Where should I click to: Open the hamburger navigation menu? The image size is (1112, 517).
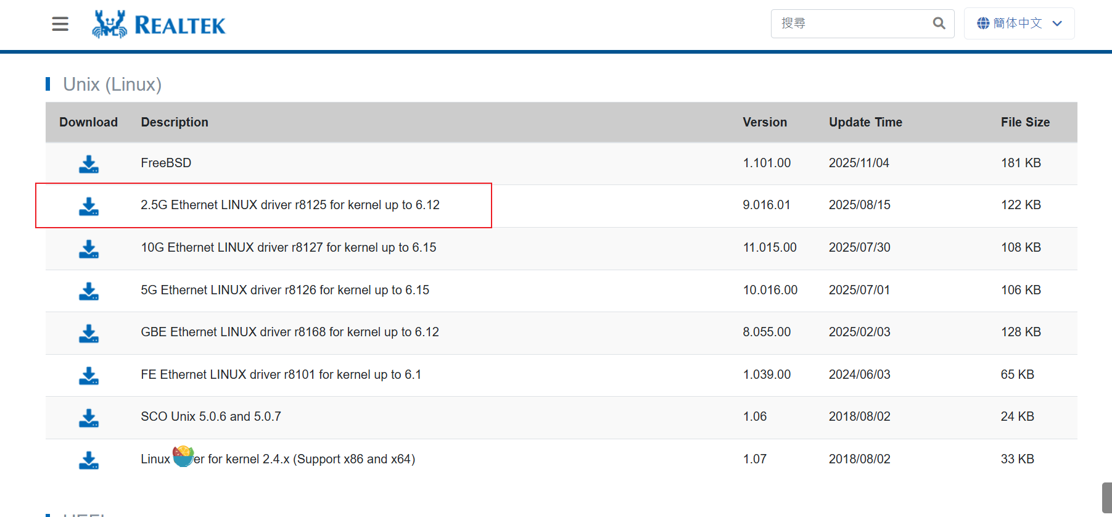(60, 24)
